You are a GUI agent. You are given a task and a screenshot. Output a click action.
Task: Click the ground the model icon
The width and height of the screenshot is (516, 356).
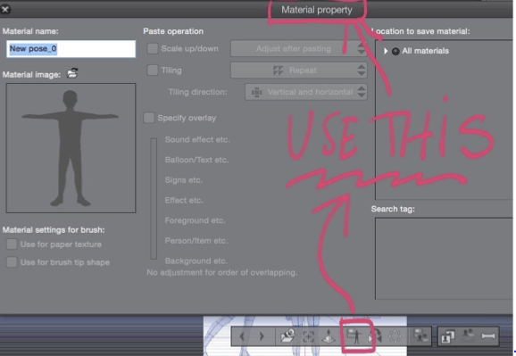click(x=329, y=336)
